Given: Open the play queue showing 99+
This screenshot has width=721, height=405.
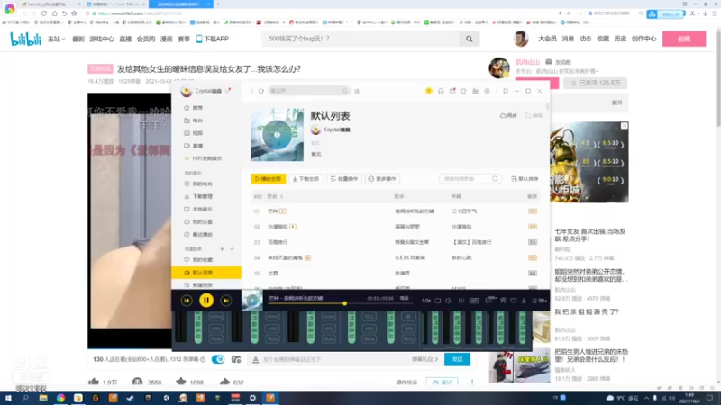Looking at the screenshot, I should 539,301.
